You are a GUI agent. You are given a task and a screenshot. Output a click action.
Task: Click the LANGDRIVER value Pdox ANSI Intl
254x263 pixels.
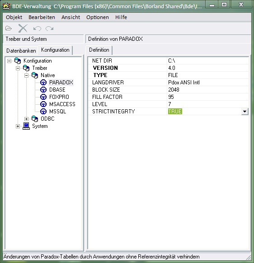point(184,83)
